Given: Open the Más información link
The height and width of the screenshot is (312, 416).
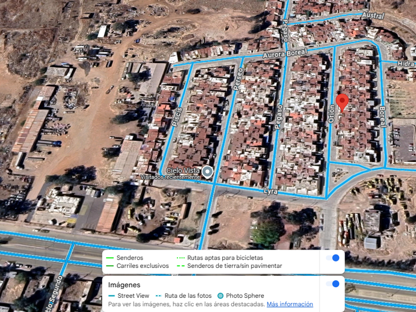Looking at the screenshot, I should click(x=290, y=304).
